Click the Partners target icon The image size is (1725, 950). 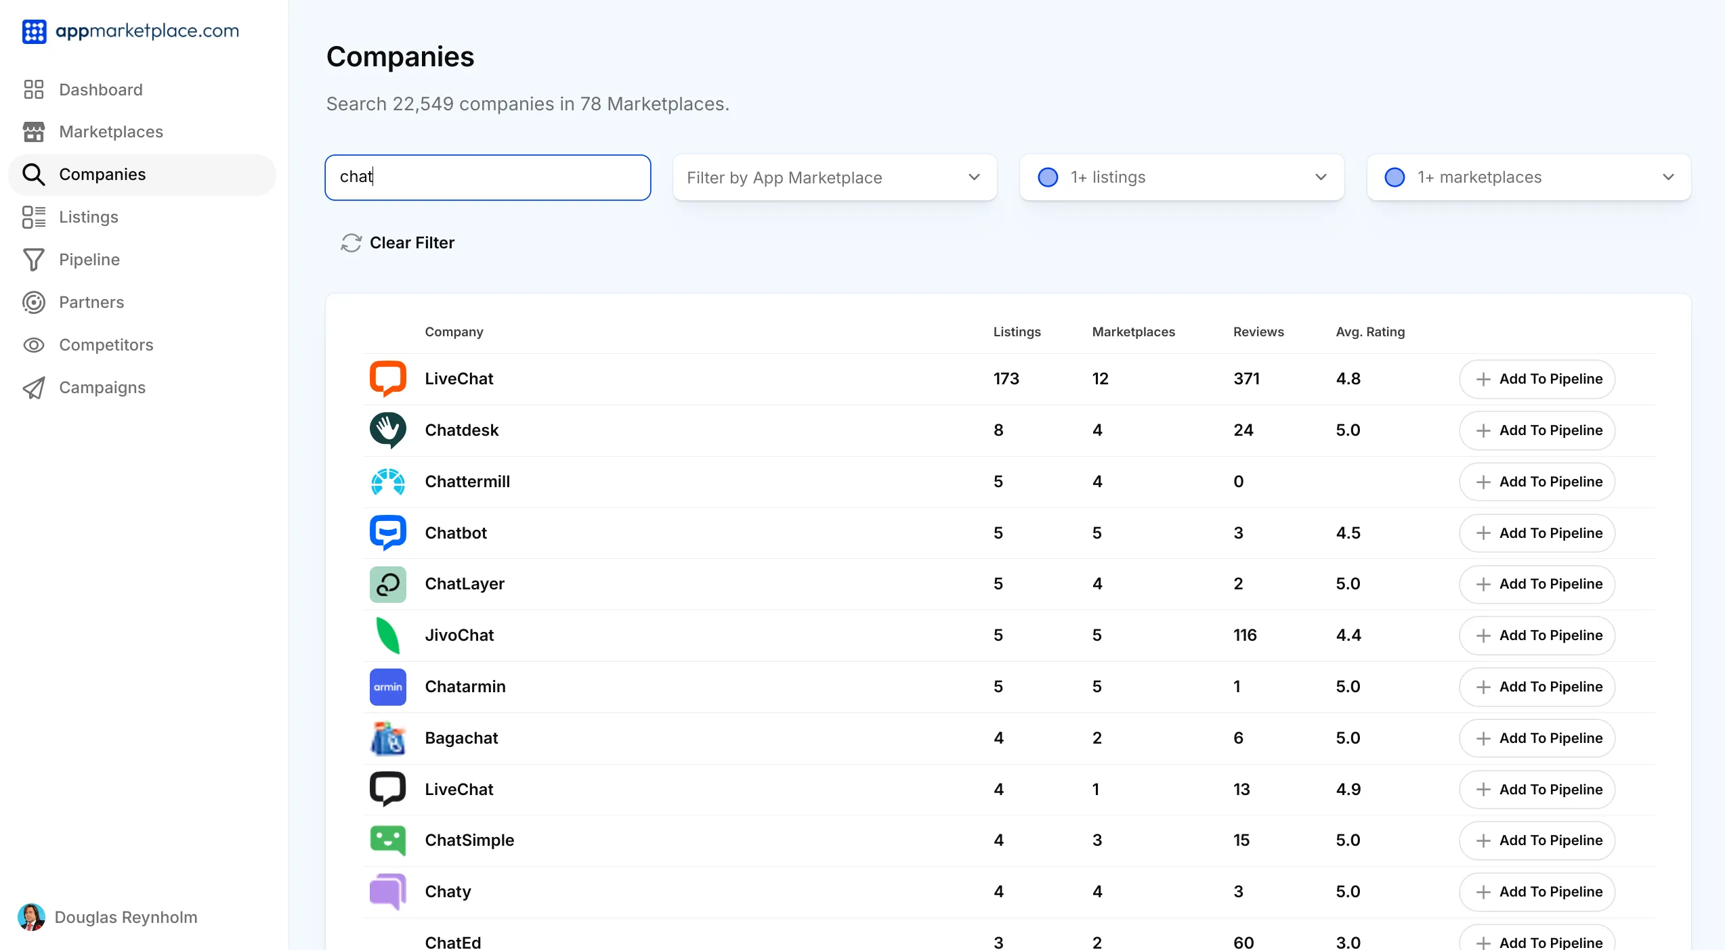(34, 302)
